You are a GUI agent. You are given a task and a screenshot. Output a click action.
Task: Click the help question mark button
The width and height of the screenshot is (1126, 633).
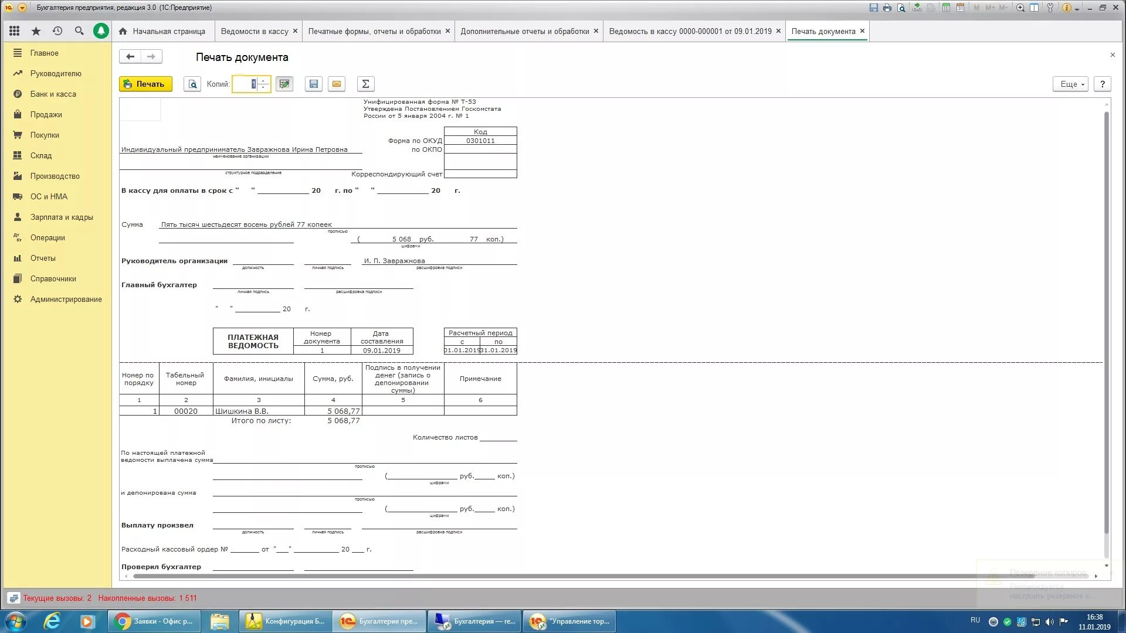point(1103,84)
